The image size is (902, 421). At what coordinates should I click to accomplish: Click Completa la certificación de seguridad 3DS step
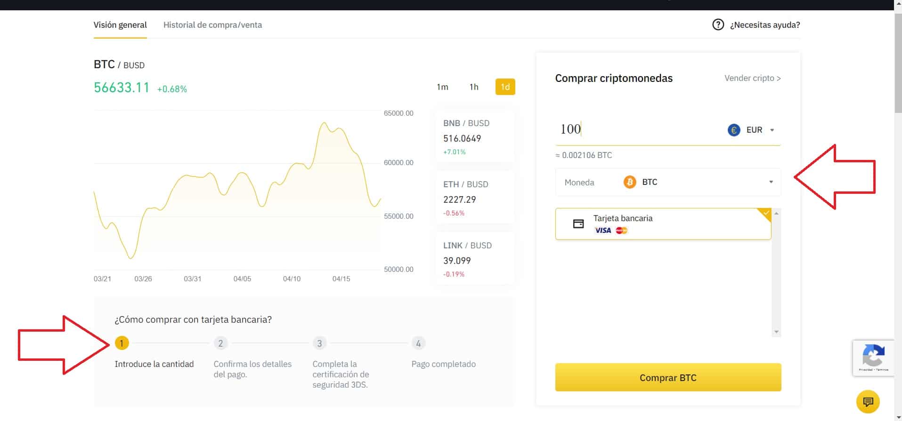coord(341,374)
